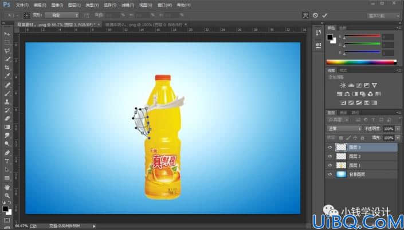Select the Healing Brush tool
This screenshot has width=404, height=230.
[7, 85]
